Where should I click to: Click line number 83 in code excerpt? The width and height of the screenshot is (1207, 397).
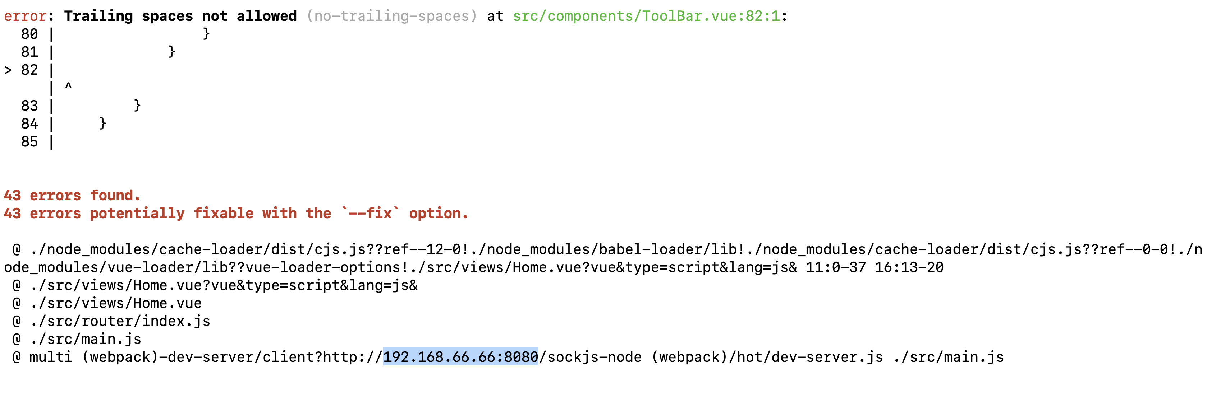29,105
